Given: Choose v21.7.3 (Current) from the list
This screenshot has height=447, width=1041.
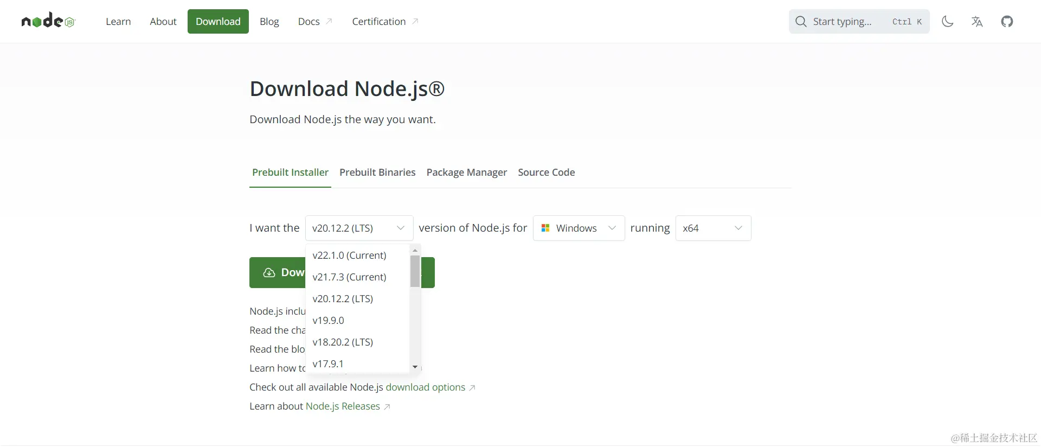Looking at the screenshot, I should (x=358, y=277).
